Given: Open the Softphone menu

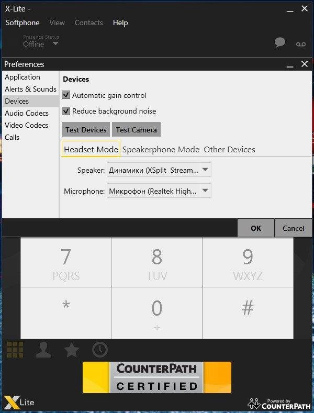Looking at the screenshot, I should (x=23, y=23).
